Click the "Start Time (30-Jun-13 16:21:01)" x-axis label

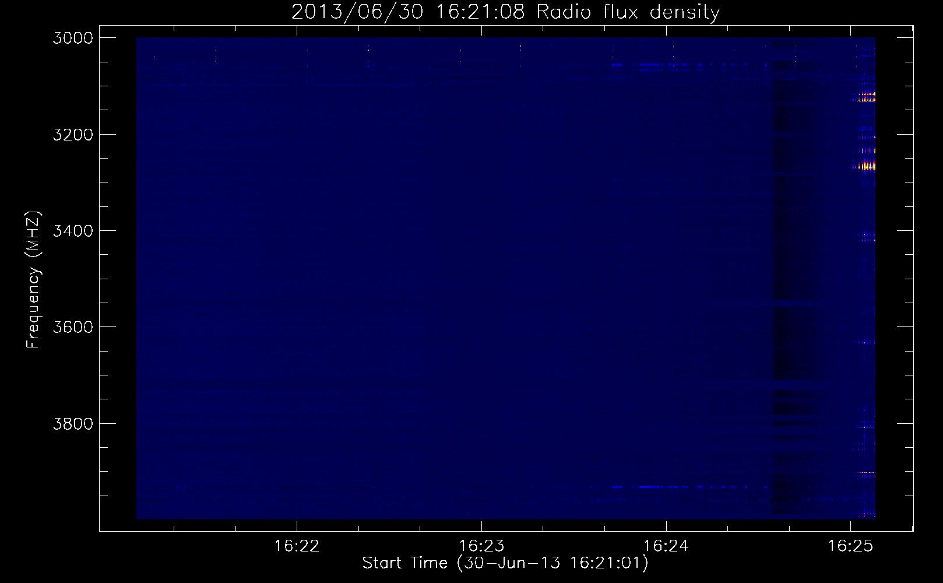505,563
